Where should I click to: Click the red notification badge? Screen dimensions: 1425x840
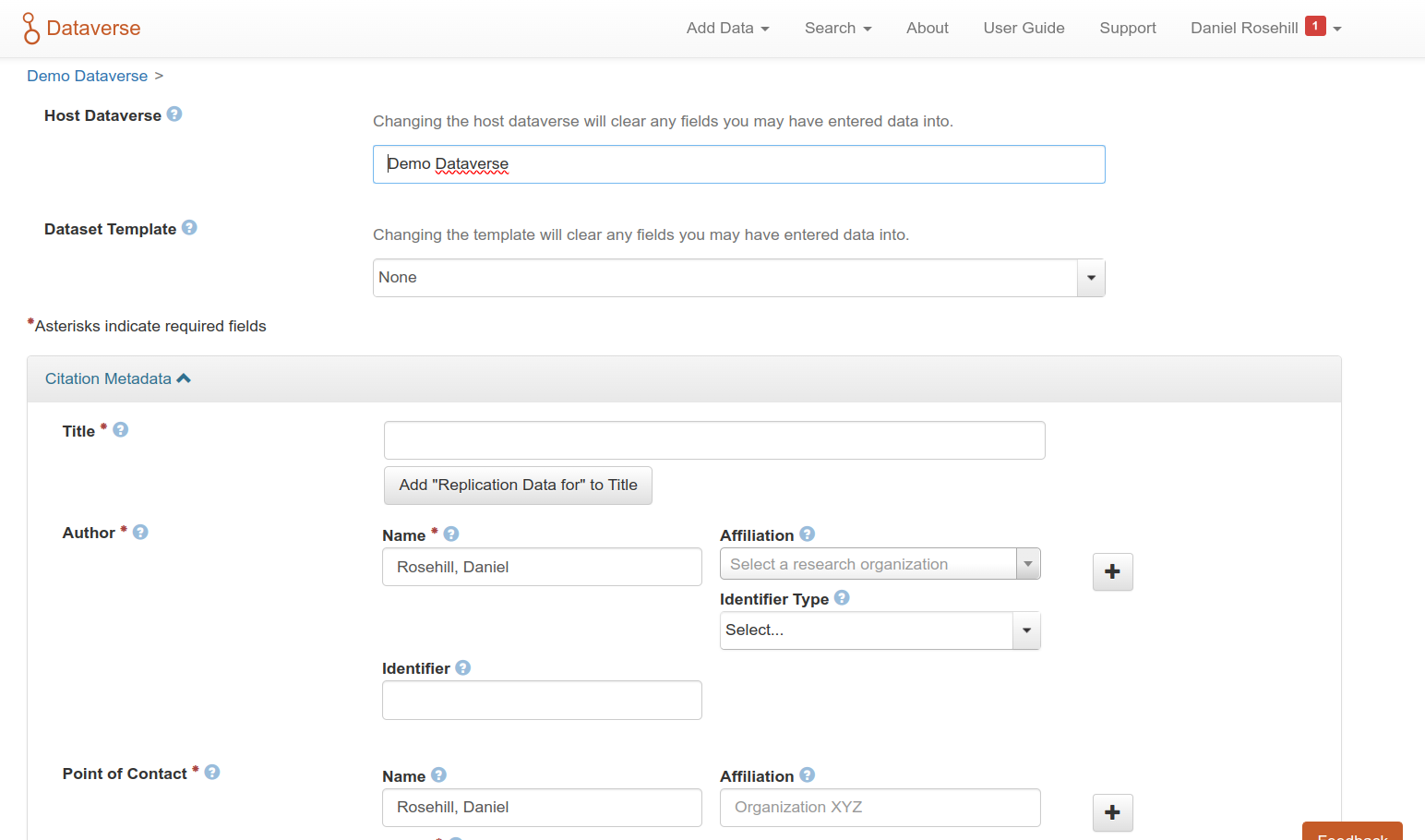click(x=1315, y=27)
